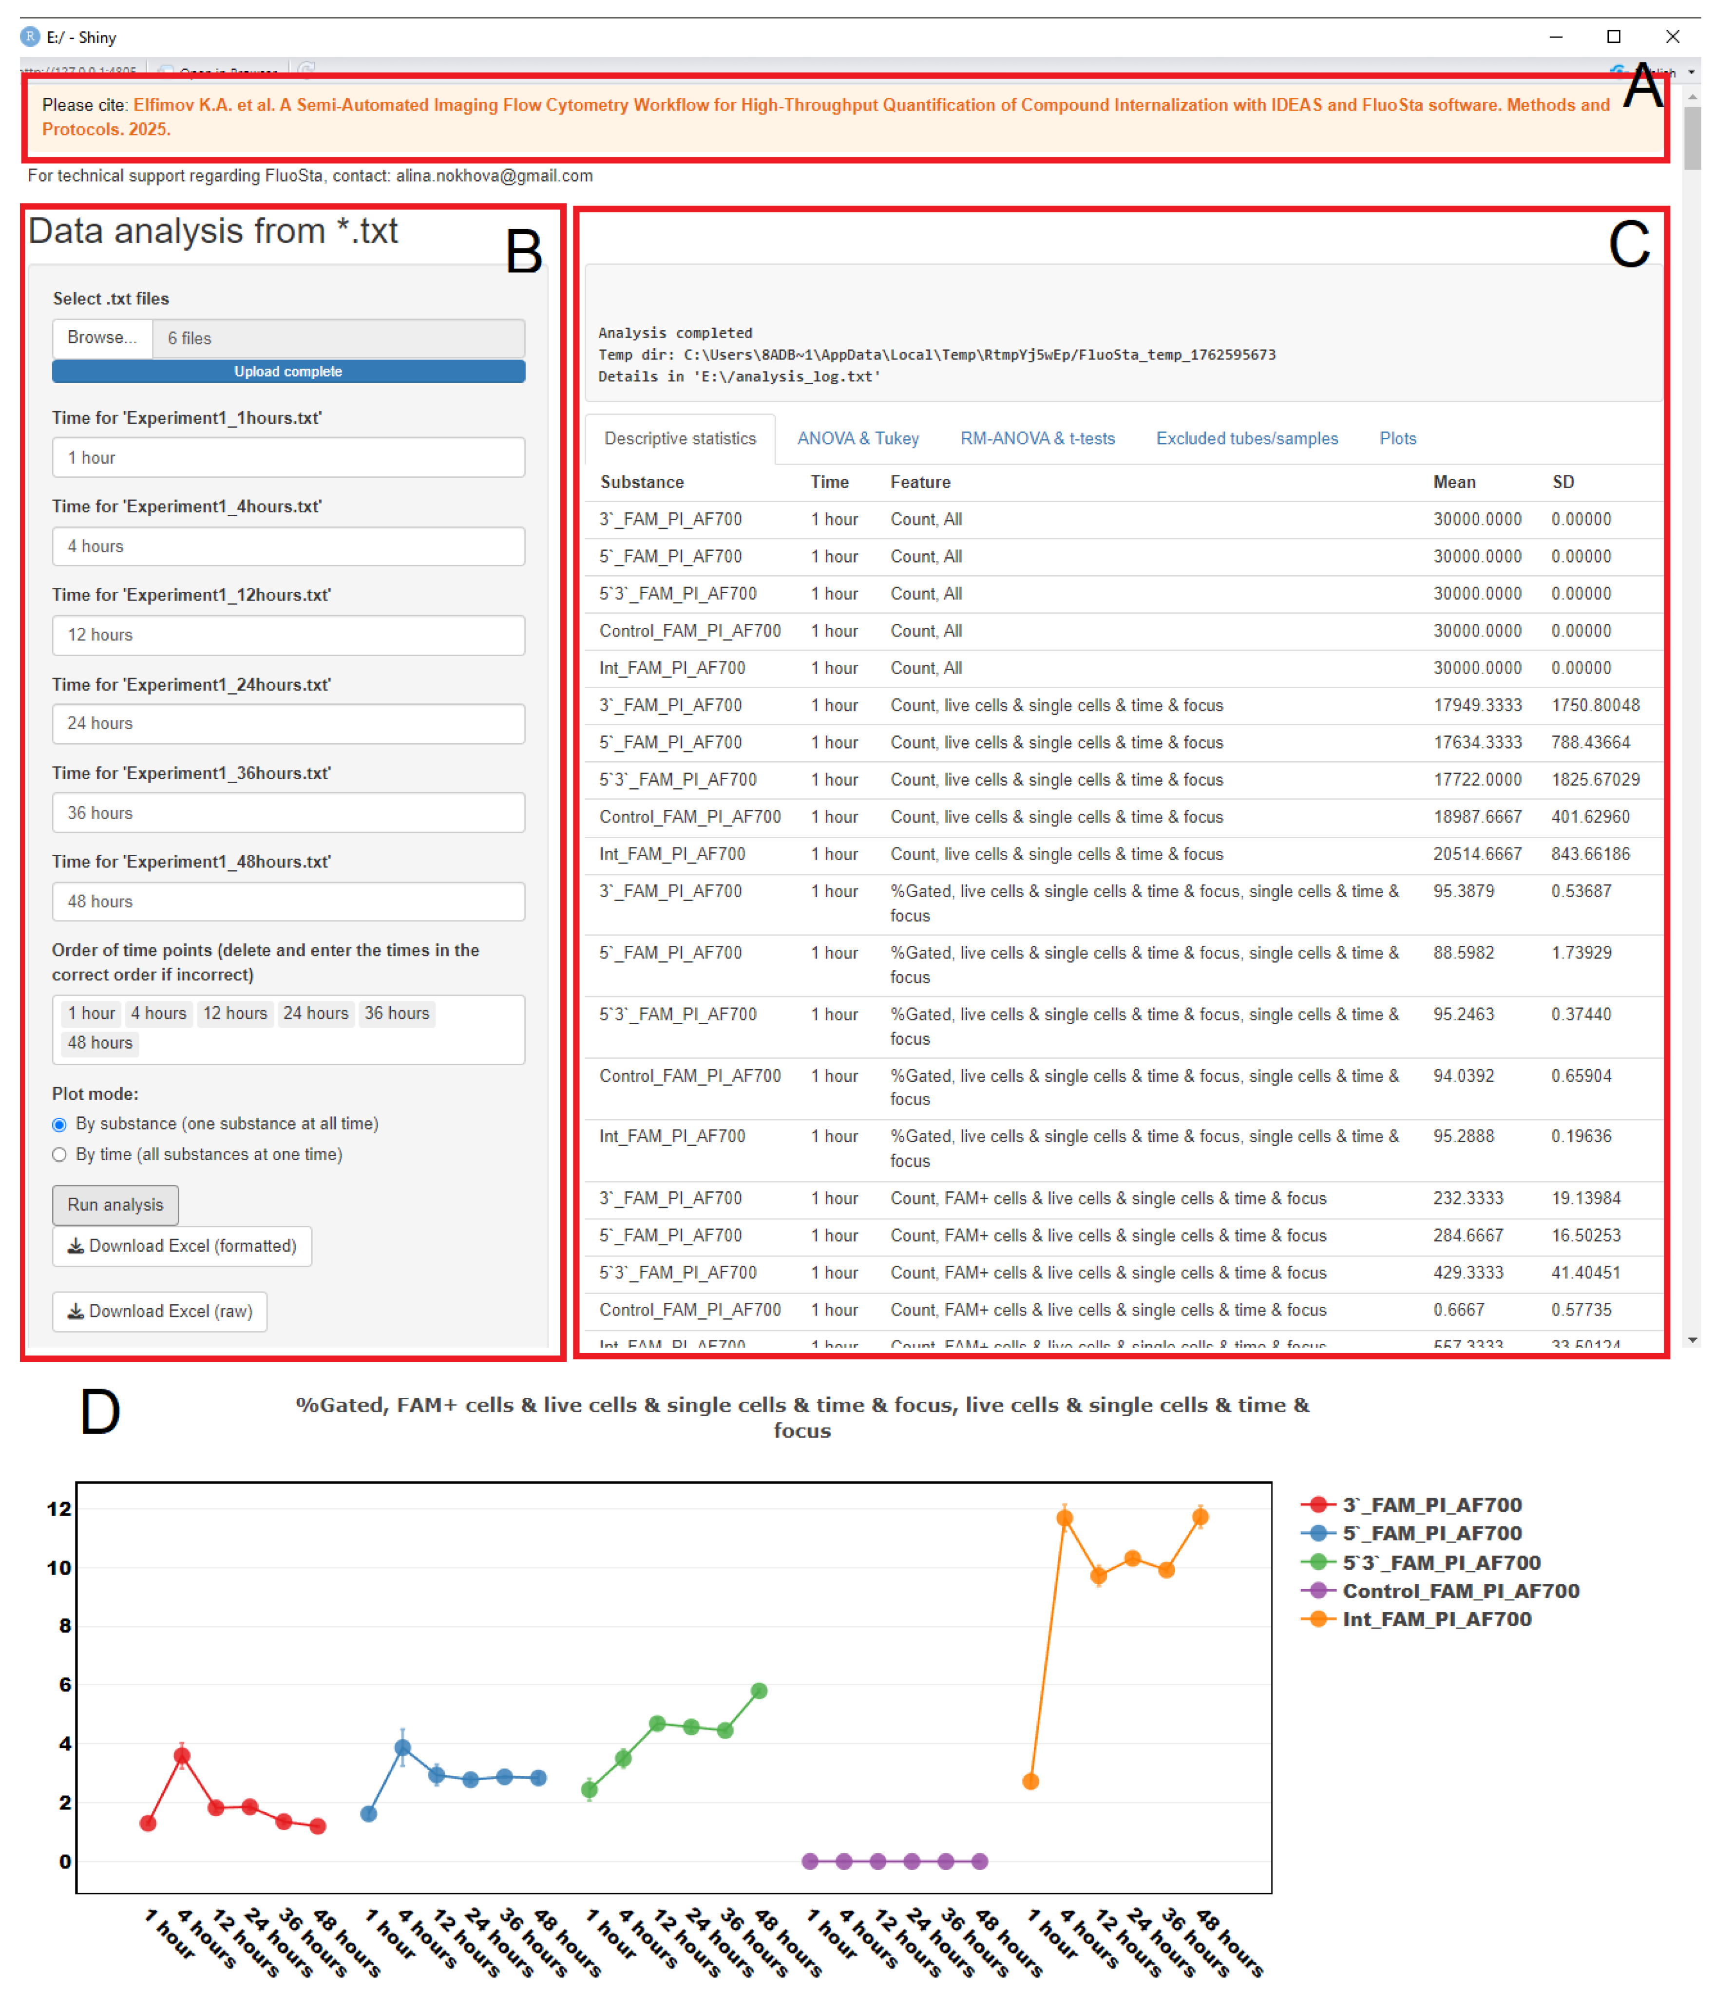The width and height of the screenshot is (1715, 1992).
Task: Click red 3`_FAM_PI_AF700 legend marker
Action: (1318, 1504)
